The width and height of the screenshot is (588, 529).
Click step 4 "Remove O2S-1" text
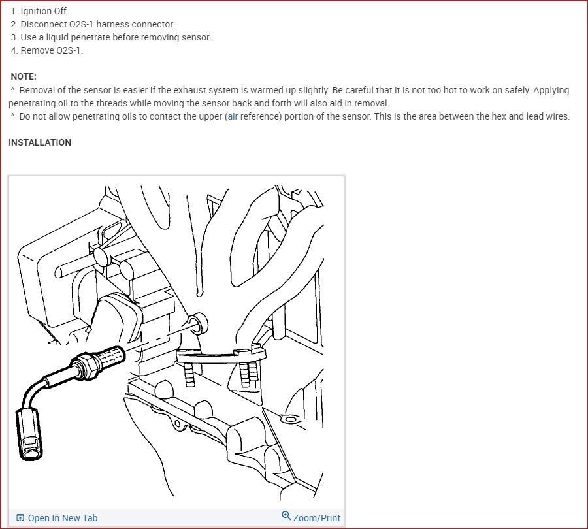click(x=47, y=50)
